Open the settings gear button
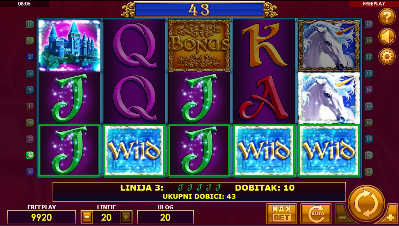399x226 pixels. tap(387, 57)
